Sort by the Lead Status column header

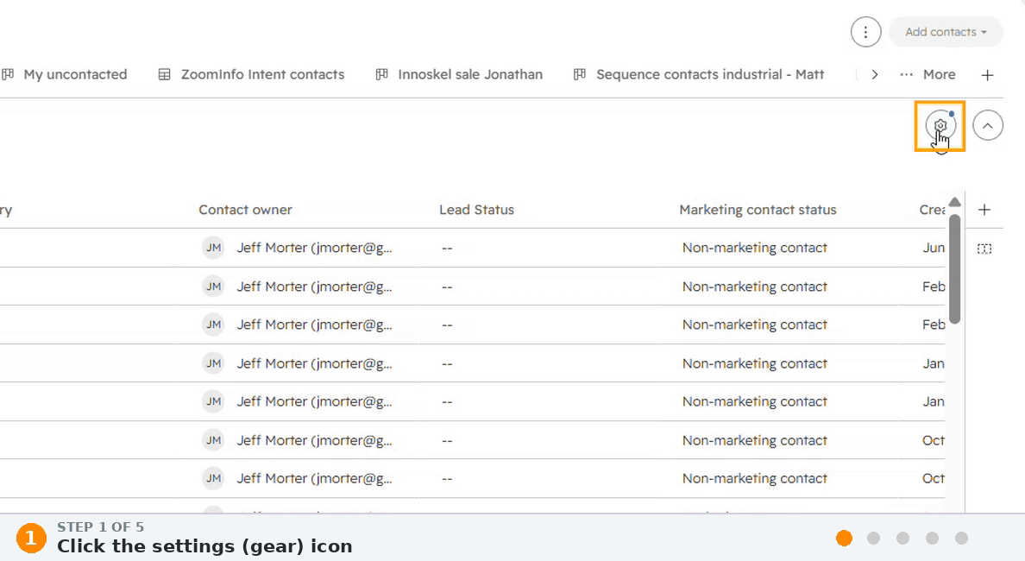[x=476, y=210]
